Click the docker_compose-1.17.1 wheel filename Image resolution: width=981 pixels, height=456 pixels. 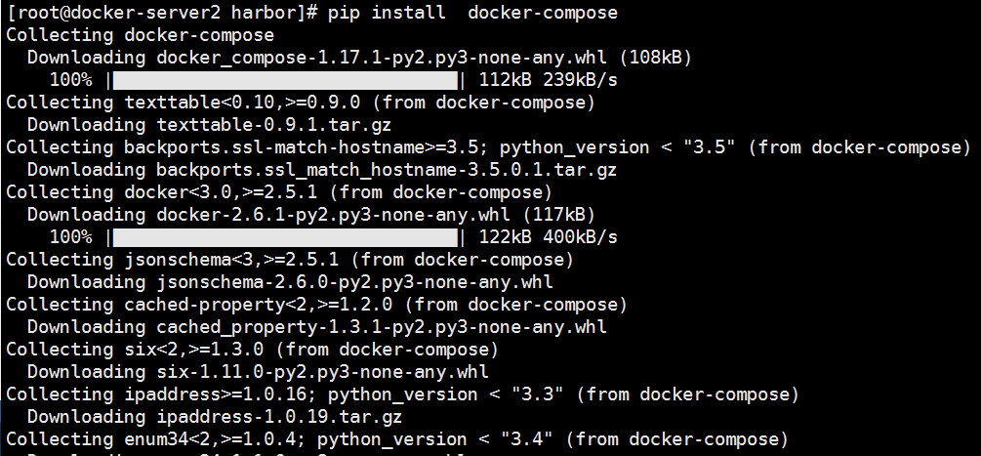pyautogui.click(x=382, y=58)
